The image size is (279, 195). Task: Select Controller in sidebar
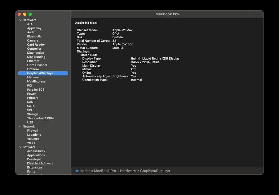(x=34, y=48)
